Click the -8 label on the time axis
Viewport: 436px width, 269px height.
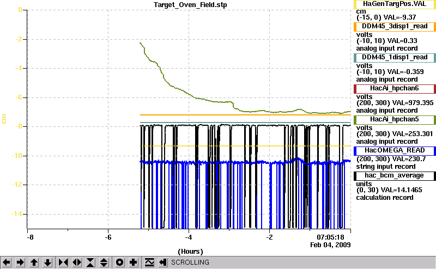coord(30,237)
